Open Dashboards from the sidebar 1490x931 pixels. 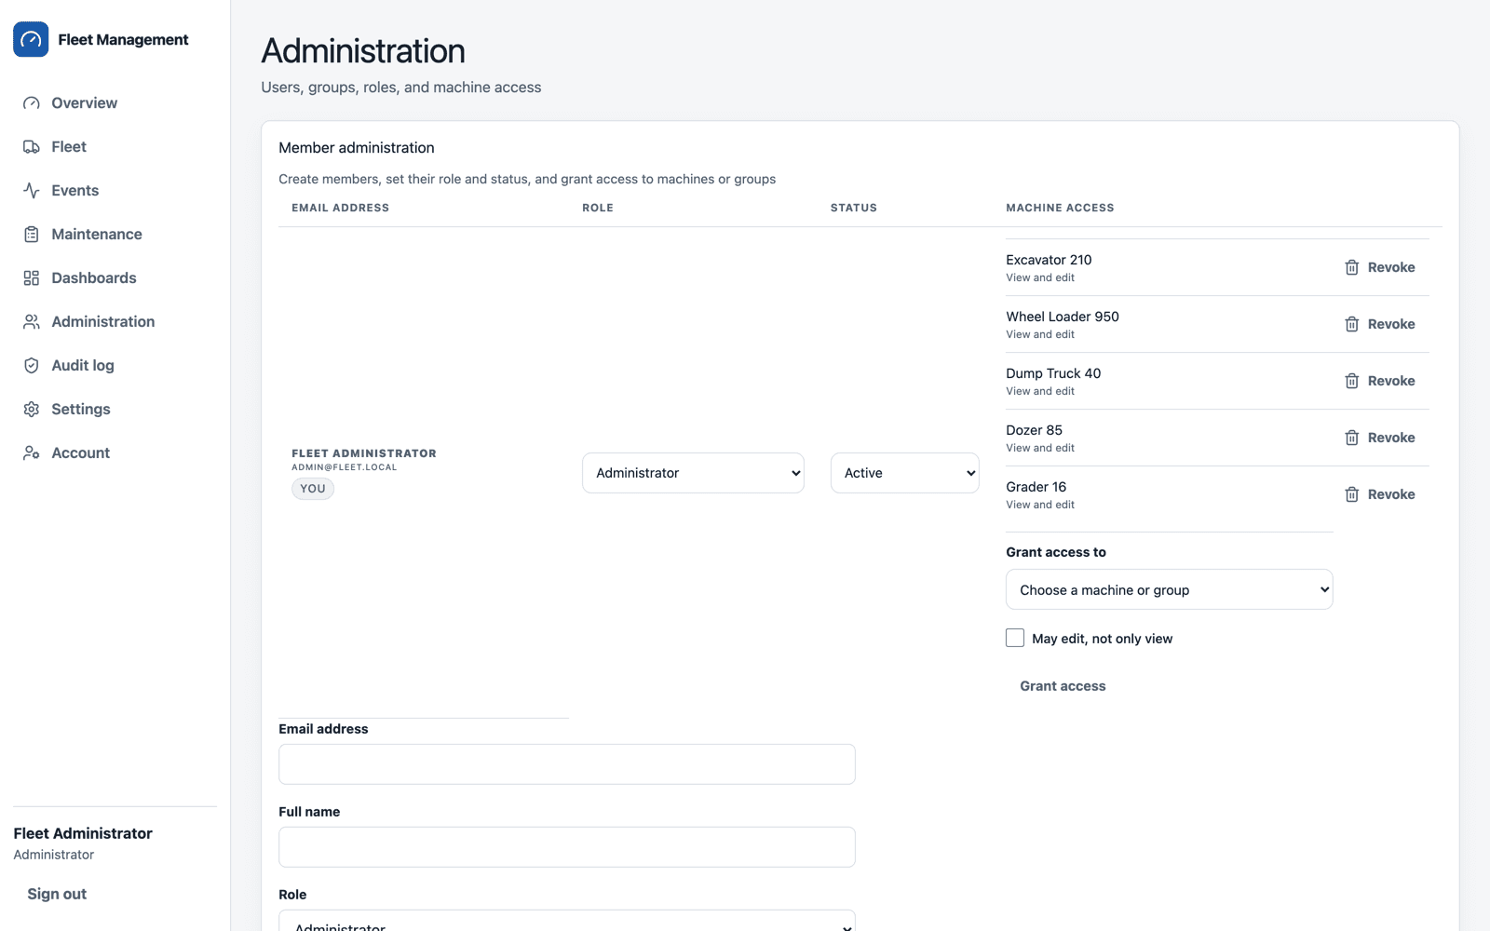(115, 278)
